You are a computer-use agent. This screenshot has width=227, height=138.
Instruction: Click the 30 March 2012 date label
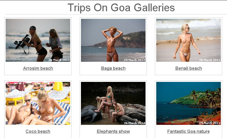coord(59,60)
